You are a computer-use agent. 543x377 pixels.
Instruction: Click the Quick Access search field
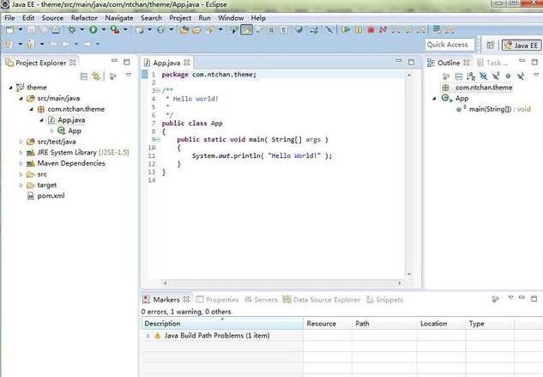pyautogui.click(x=448, y=45)
